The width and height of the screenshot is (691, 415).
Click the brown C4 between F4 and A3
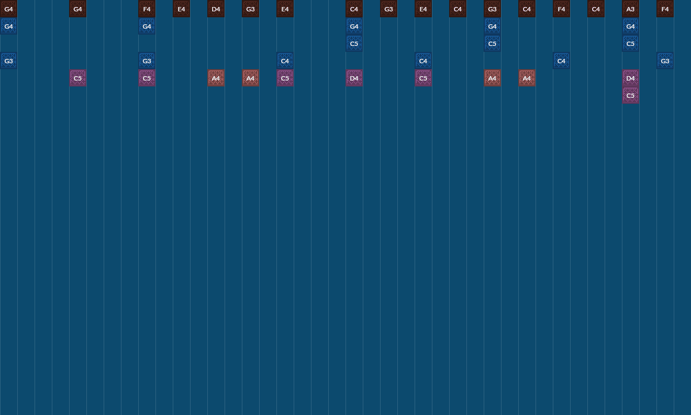tap(596, 9)
